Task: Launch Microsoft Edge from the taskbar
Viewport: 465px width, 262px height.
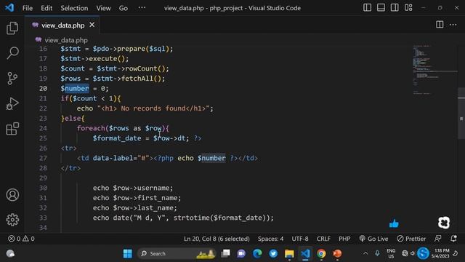Action: click(257, 253)
